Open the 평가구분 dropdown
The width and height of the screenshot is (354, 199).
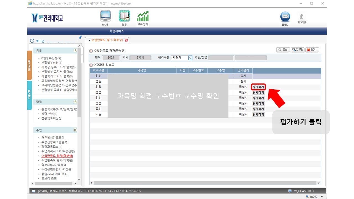click(190, 58)
